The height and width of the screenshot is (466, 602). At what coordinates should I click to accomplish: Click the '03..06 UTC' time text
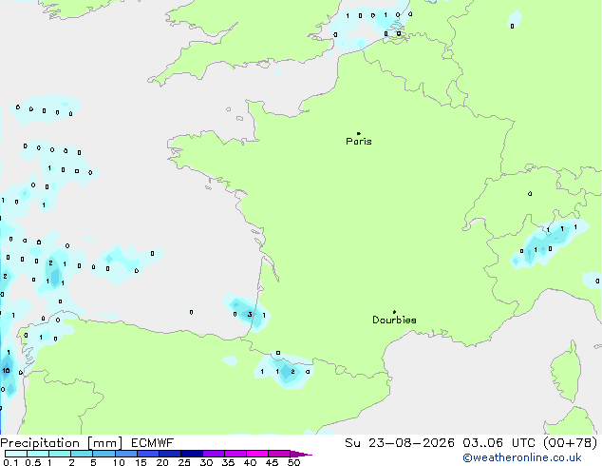point(499,443)
